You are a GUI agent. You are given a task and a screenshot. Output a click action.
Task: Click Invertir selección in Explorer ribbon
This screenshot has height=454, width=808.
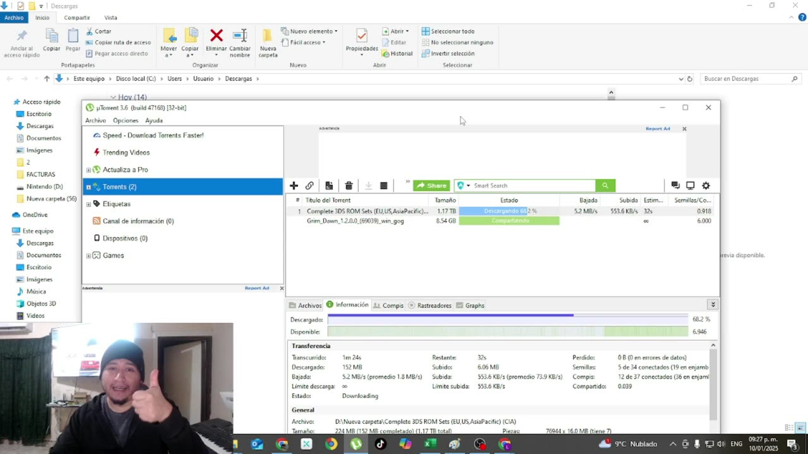pyautogui.click(x=448, y=54)
